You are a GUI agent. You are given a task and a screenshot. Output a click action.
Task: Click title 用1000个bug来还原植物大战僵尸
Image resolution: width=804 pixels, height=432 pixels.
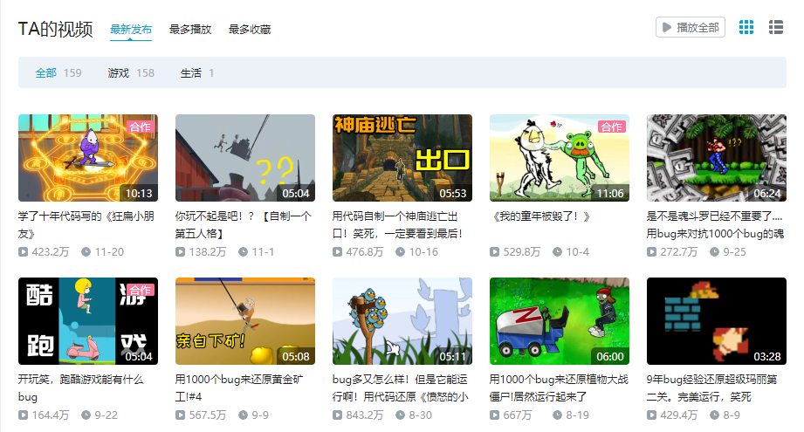(x=559, y=388)
